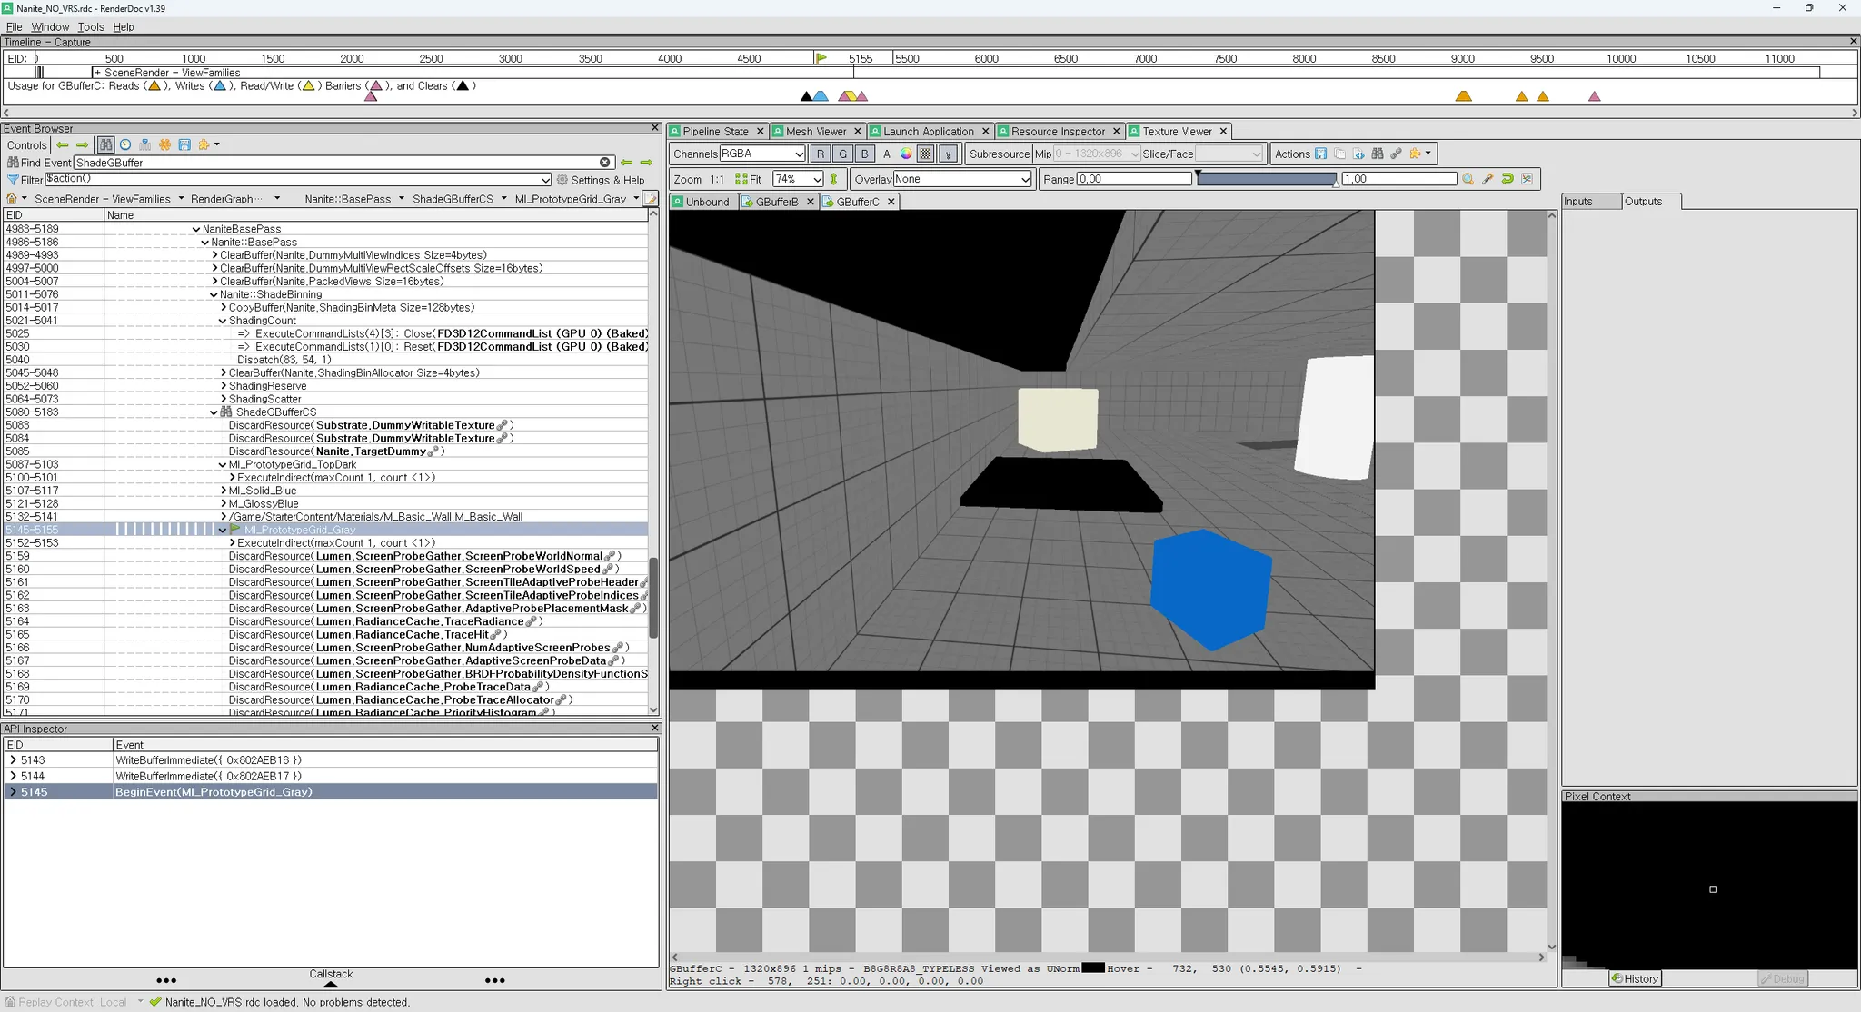
Task: Go to the home breadcrumb icon
Action: pos(12,199)
